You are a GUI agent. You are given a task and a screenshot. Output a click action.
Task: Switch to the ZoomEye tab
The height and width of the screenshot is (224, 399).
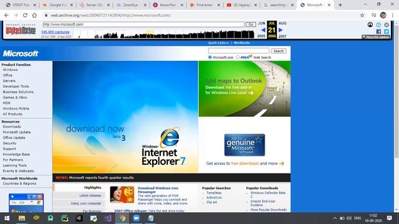coord(132,5)
